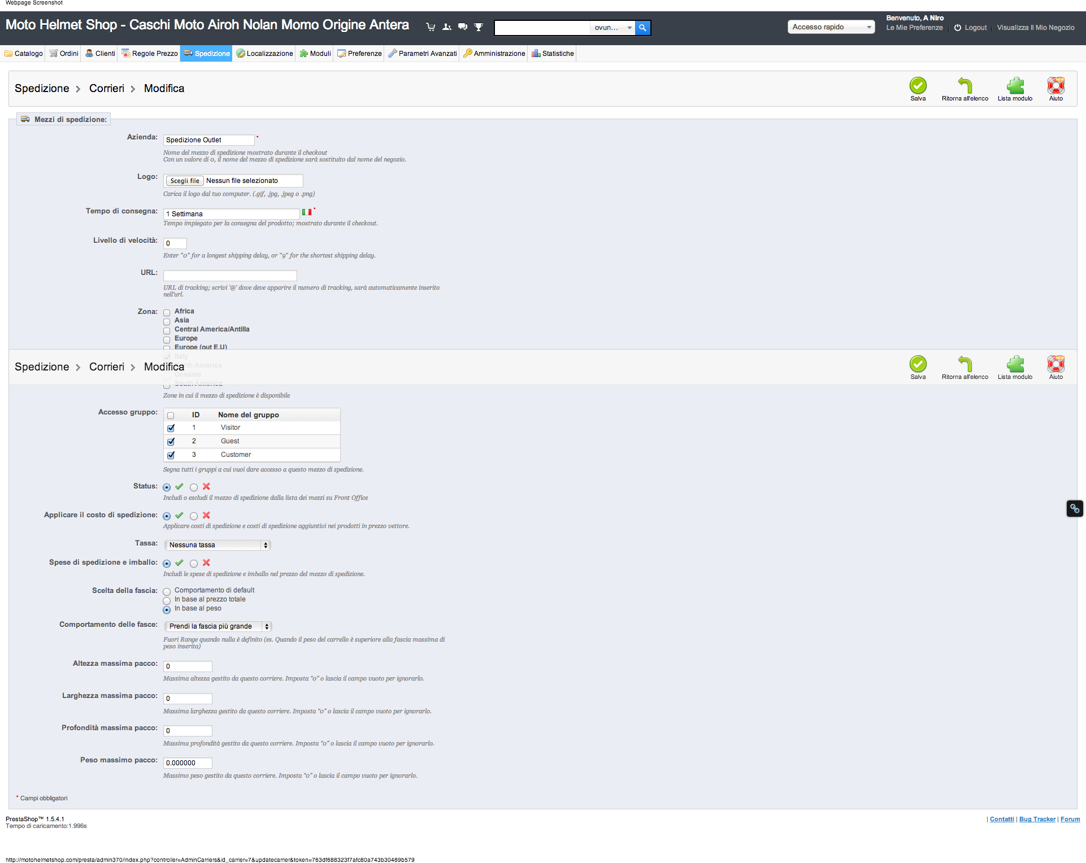
Task: Expand the Accesso rapido dropdown
Action: pyautogui.click(x=831, y=27)
